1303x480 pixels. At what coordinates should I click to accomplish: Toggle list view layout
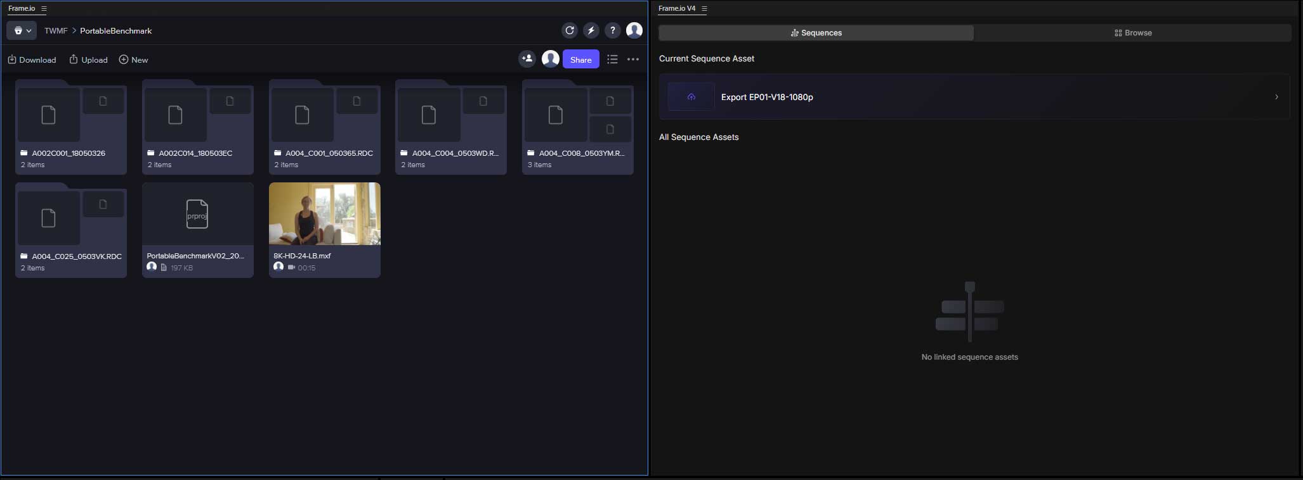coord(612,60)
